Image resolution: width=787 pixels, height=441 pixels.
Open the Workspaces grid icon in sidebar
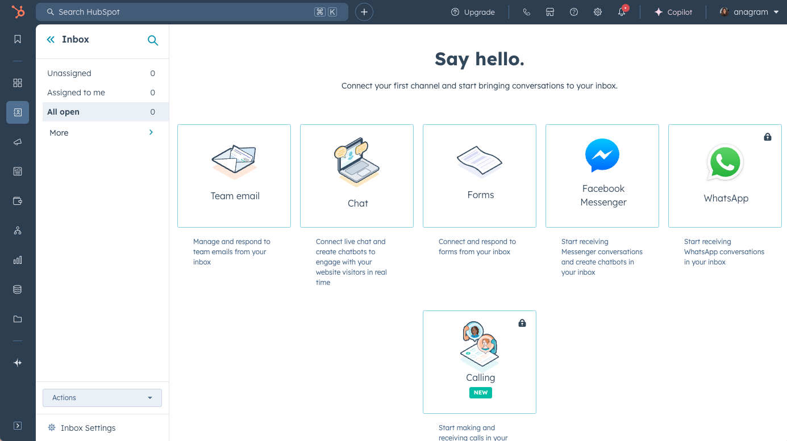pyautogui.click(x=18, y=83)
